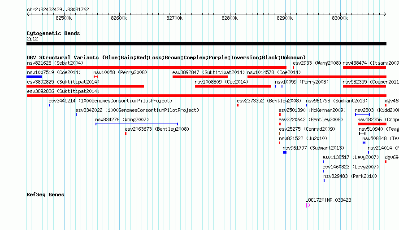The height and width of the screenshot is (230, 399).
Task: Click the nsv214014 variant label
Action: click(383, 148)
